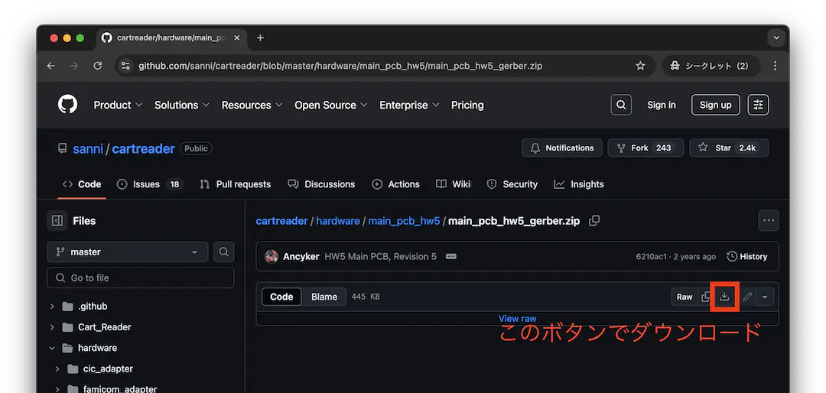Image resolution: width=826 pixels, height=393 pixels.
Task: Open the sanni user profile link
Action: (x=88, y=148)
